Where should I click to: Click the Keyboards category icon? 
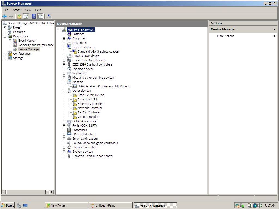(69, 73)
